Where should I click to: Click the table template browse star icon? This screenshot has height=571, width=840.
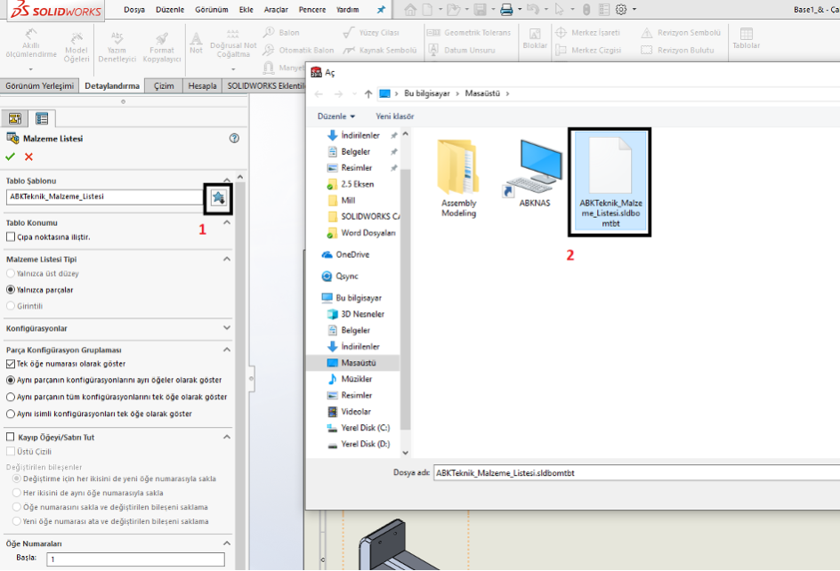(x=217, y=197)
